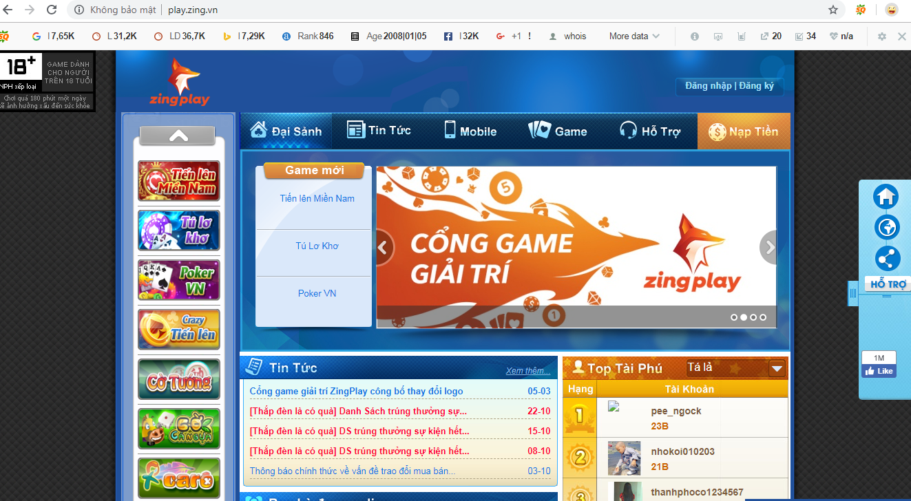Show the next banner slide
The image size is (911, 501).
[768, 247]
